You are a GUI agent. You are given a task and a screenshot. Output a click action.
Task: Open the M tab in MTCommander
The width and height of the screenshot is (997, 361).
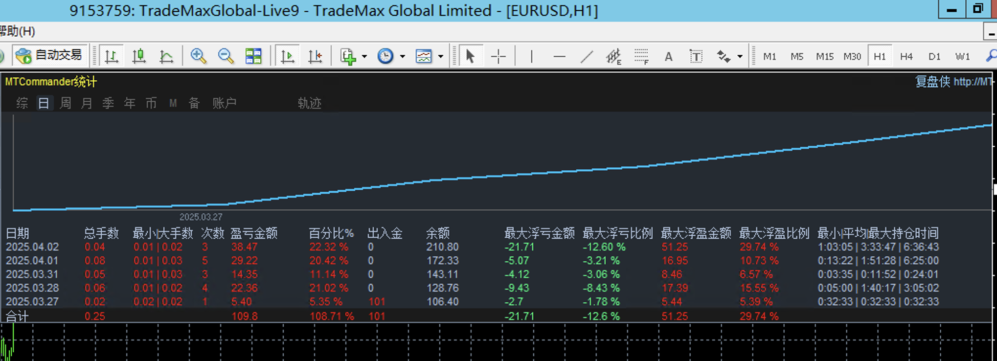pyautogui.click(x=173, y=103)
